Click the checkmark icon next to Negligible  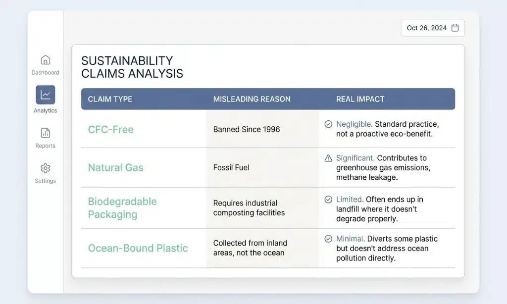pos(328,124)
